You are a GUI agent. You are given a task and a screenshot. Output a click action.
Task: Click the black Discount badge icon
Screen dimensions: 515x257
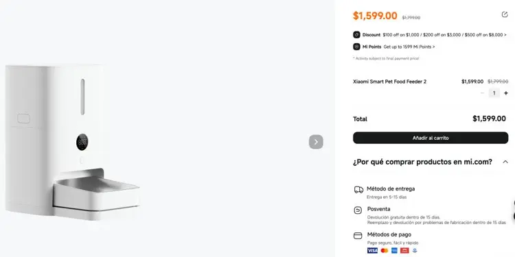(x=356, y=35)
